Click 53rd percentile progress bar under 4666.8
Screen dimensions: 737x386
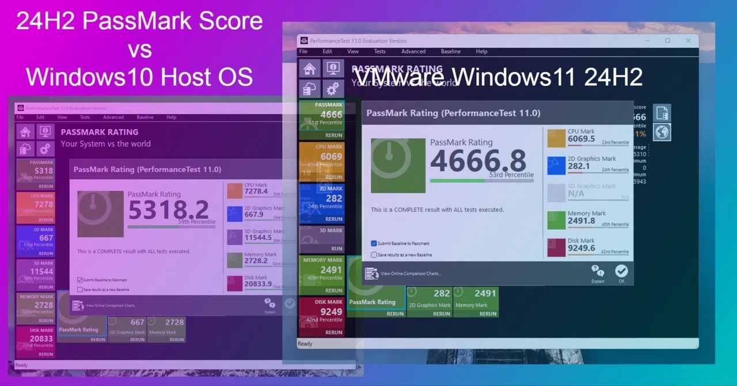482,180
